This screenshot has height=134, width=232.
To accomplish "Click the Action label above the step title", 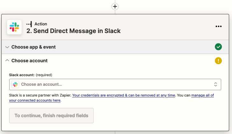I will (40, 24).
